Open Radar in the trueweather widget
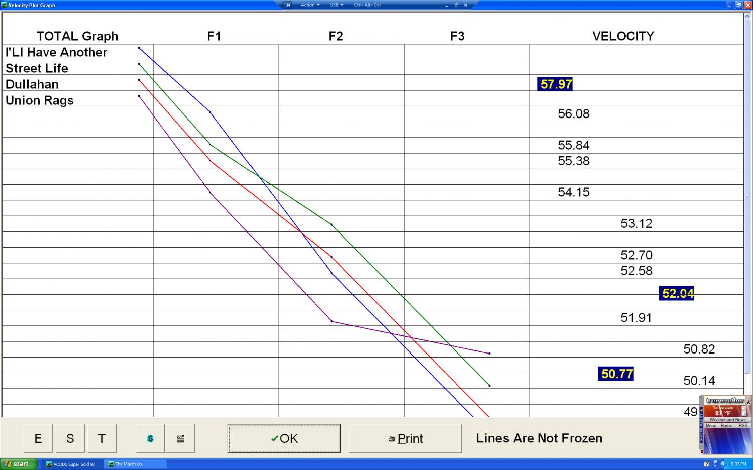This screenshot has width=753, height=470. pos(726,425)
